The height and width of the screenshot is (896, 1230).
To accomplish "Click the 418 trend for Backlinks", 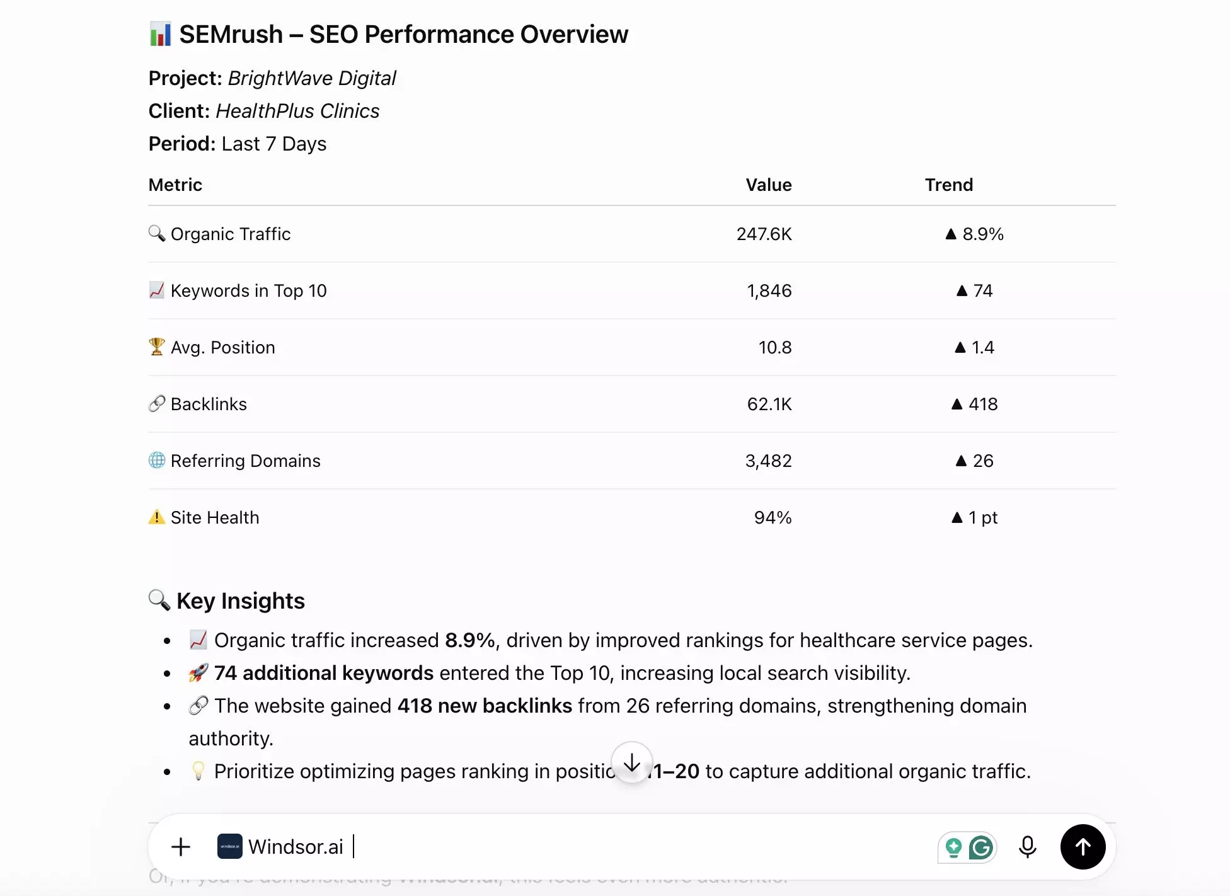I will (x=974, y=404).
